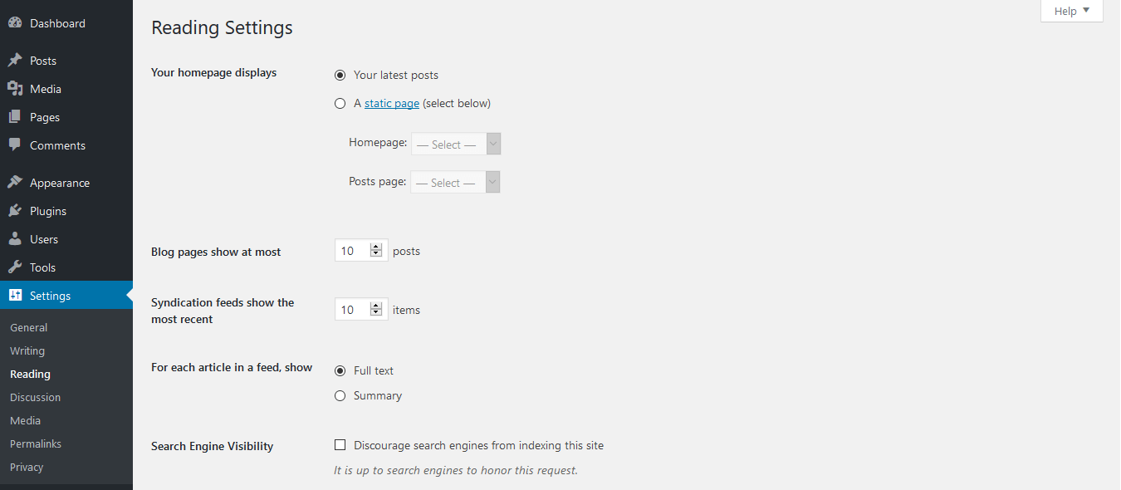Follow the 'static page' link
The image size is (1121, 490).
pos(392,104)
